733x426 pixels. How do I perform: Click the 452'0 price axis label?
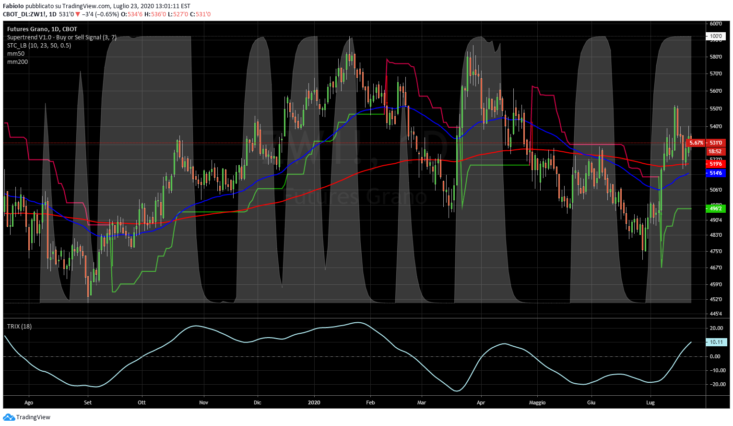tap(716, 299)
